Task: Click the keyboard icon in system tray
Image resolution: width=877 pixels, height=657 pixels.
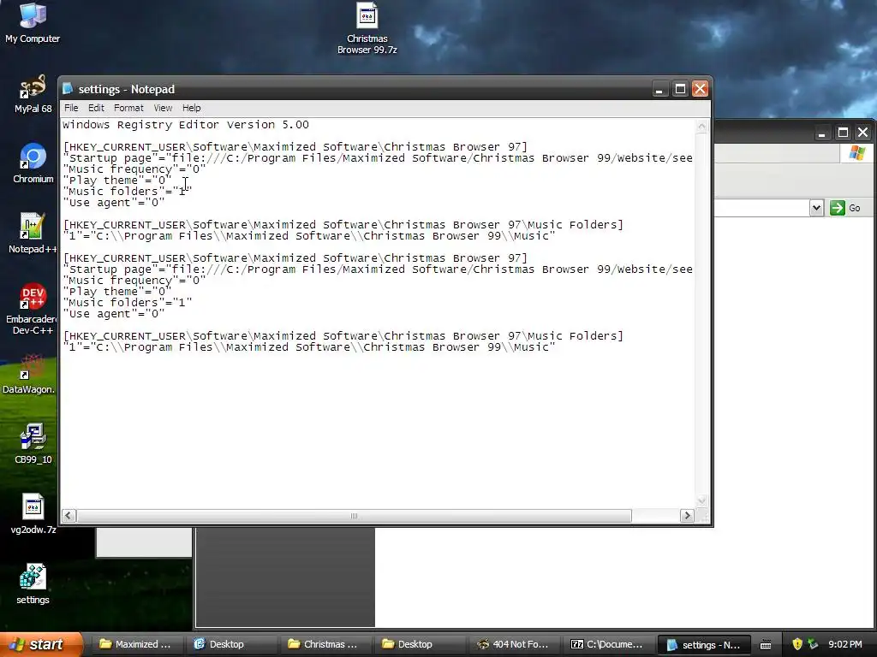Action: (765, 645)
